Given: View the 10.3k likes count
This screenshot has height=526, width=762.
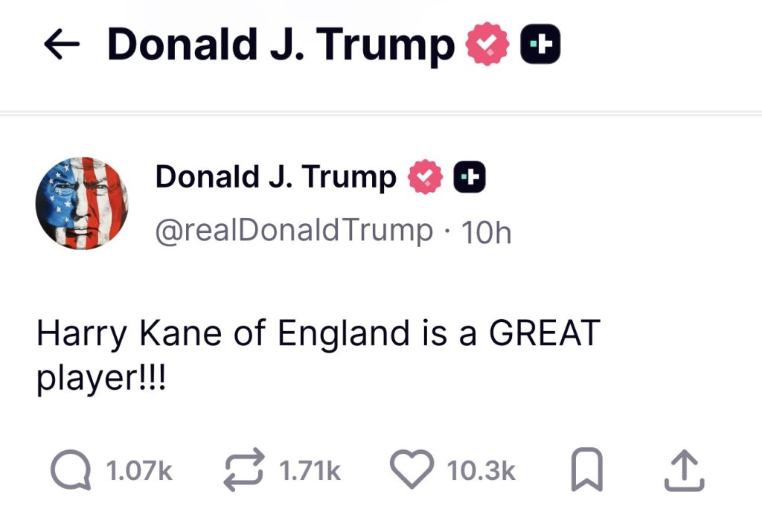Looking at the screenshot, I should click(481, 471).
